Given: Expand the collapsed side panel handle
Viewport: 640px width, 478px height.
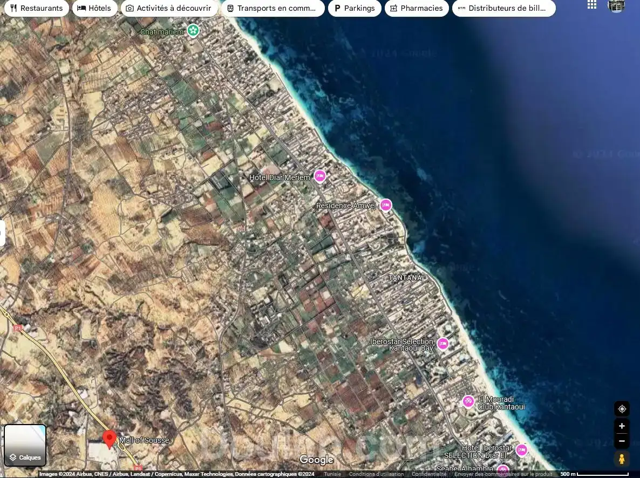Looking at the screenshot, I should pyautogui.click(x=2, y=233).
